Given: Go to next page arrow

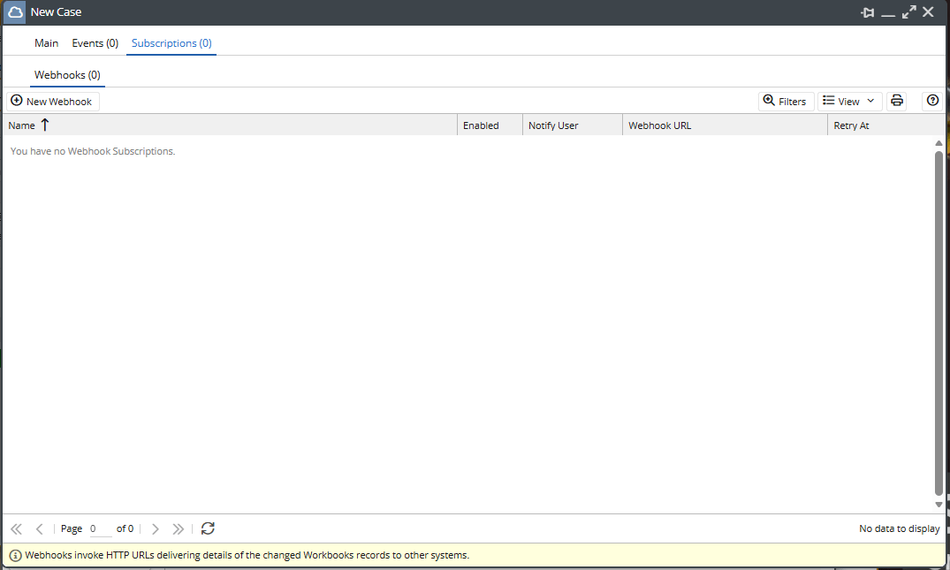Looking at the screenshot, I should point(156,528).
